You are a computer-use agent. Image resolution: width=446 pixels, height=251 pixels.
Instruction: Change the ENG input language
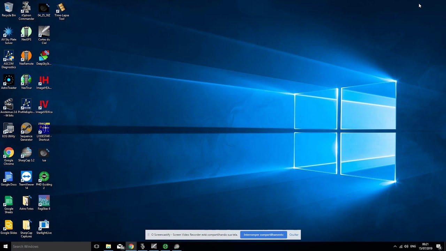[x=413, y=246]
